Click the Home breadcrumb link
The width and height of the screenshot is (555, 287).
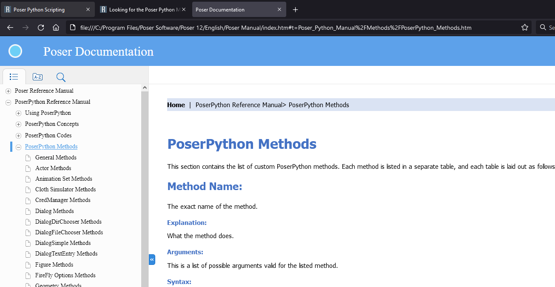coord(176,105)
